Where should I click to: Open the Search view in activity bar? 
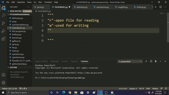[x=3, y=15]
